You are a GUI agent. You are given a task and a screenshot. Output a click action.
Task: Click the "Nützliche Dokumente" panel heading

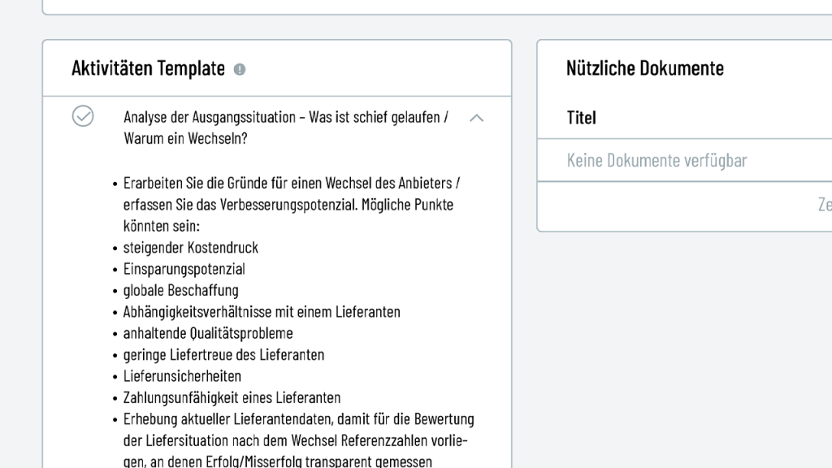click(644, 68)
